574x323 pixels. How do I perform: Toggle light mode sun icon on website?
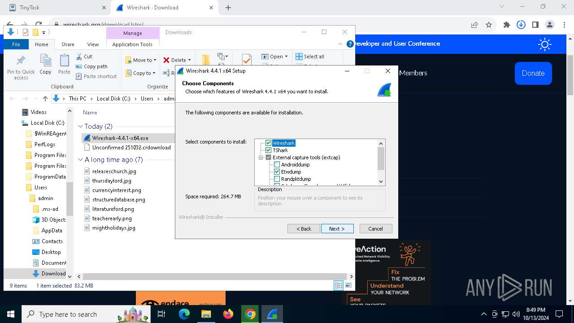point(545,44)
